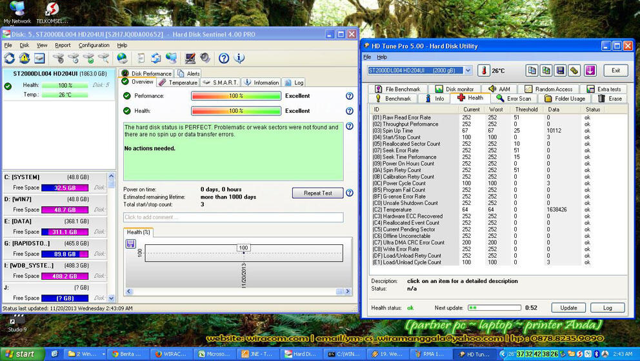The width and height of the screenshot is (640, 361).
Task: Open the Configuration menu
Action: point(94,45)
